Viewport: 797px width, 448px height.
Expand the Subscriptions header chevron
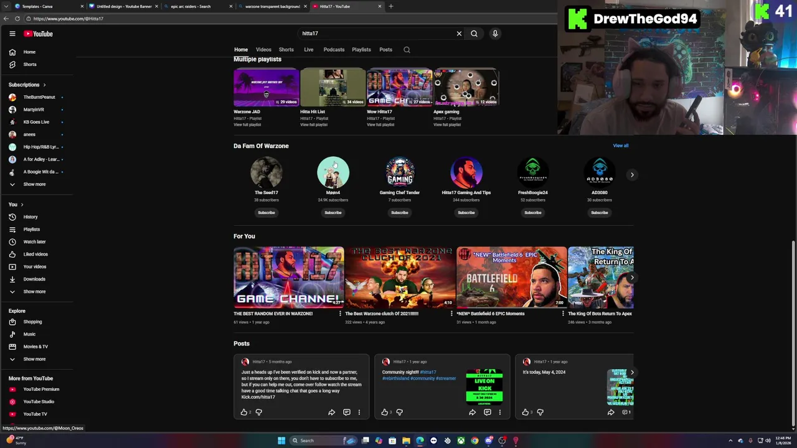click(x=44, y=85)
